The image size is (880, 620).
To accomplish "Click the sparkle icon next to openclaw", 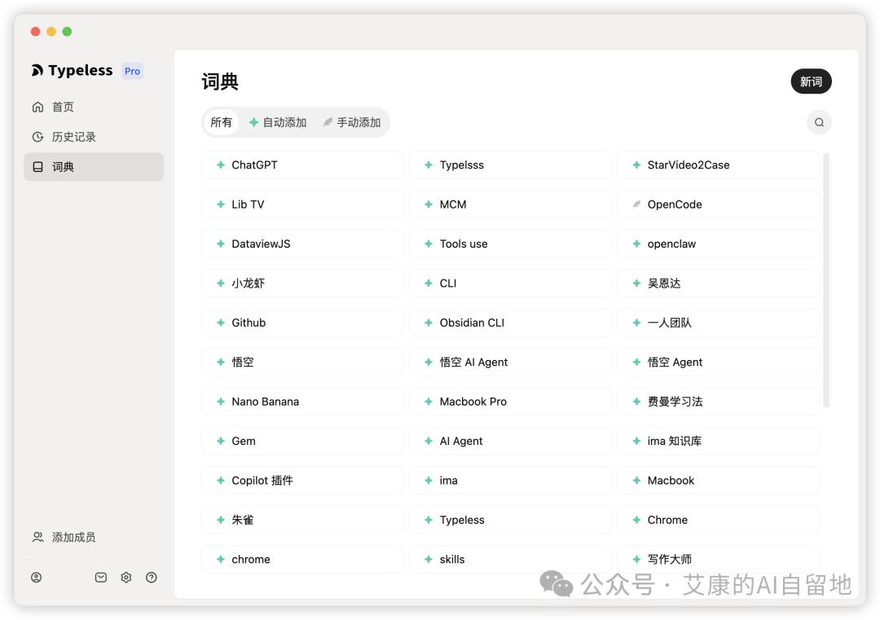I will [636, 244].
